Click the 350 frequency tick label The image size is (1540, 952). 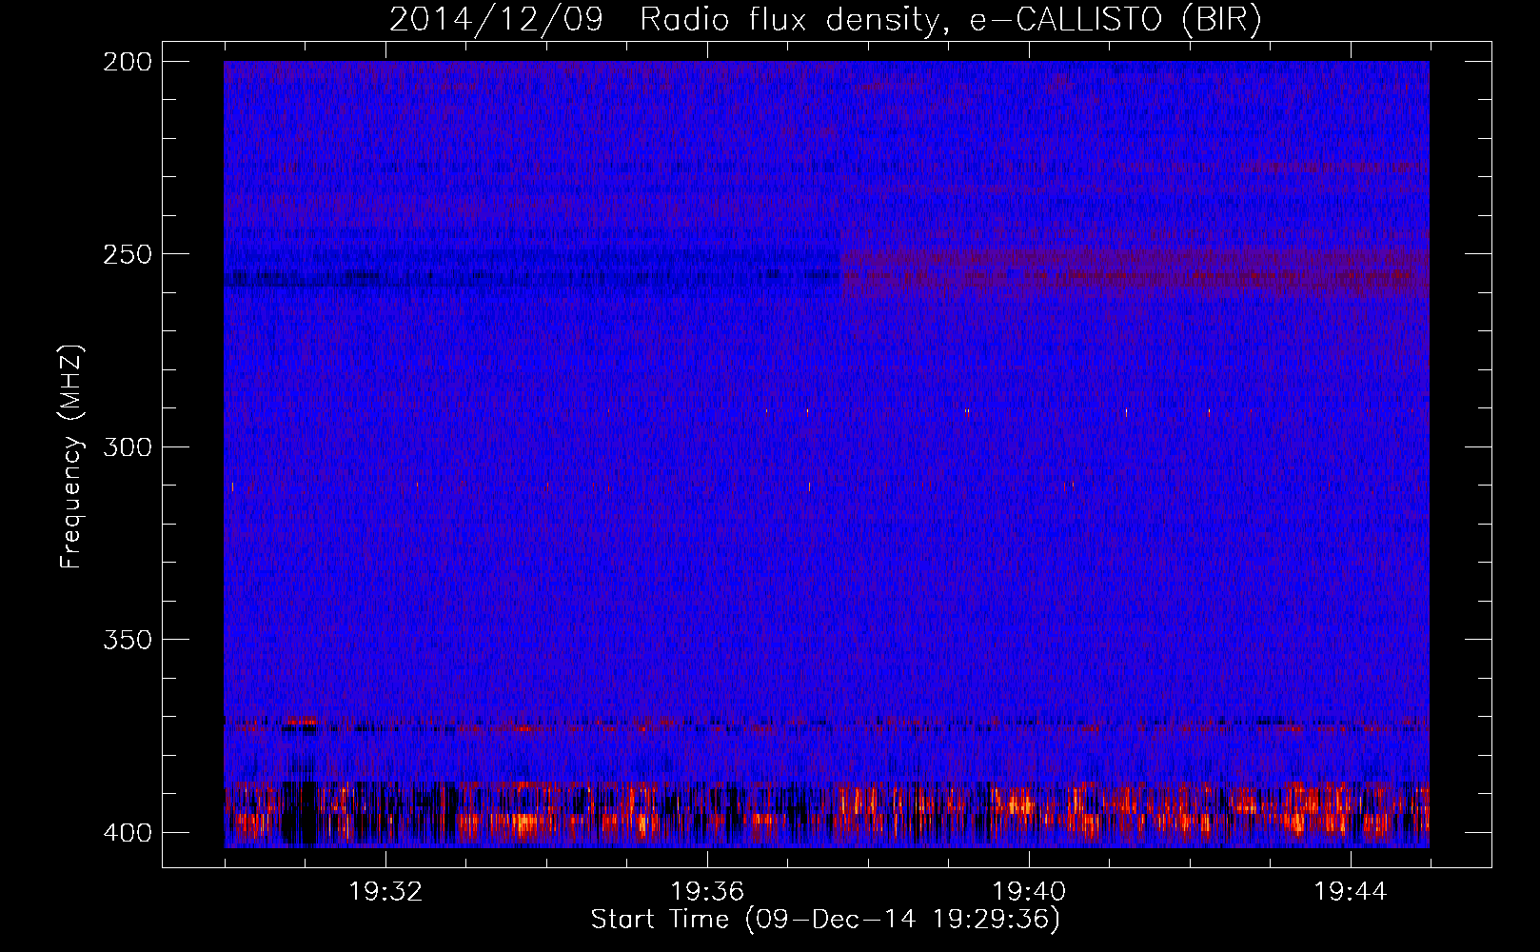click(127, 640)
